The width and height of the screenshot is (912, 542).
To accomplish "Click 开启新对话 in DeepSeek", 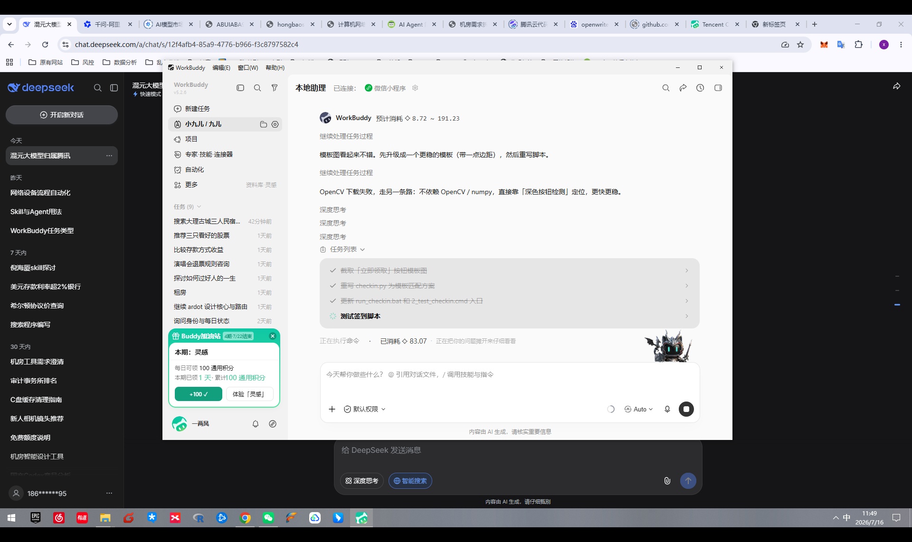I will pos(62,115).
